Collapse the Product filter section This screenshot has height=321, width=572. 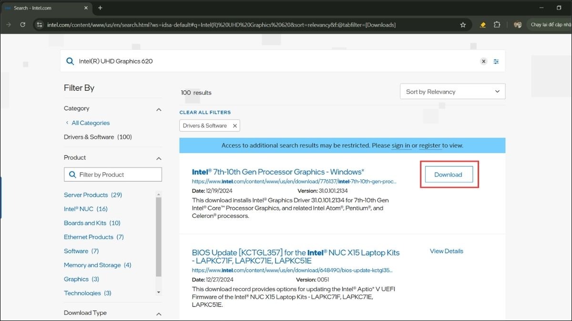159,158
